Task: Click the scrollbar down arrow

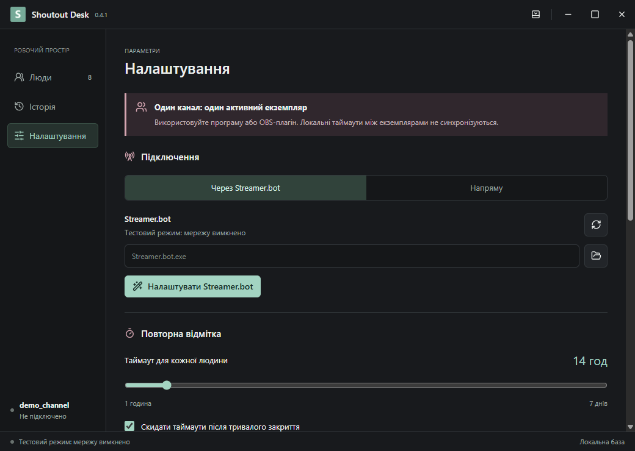Action: pyautogui.click(x=630, y=427)
